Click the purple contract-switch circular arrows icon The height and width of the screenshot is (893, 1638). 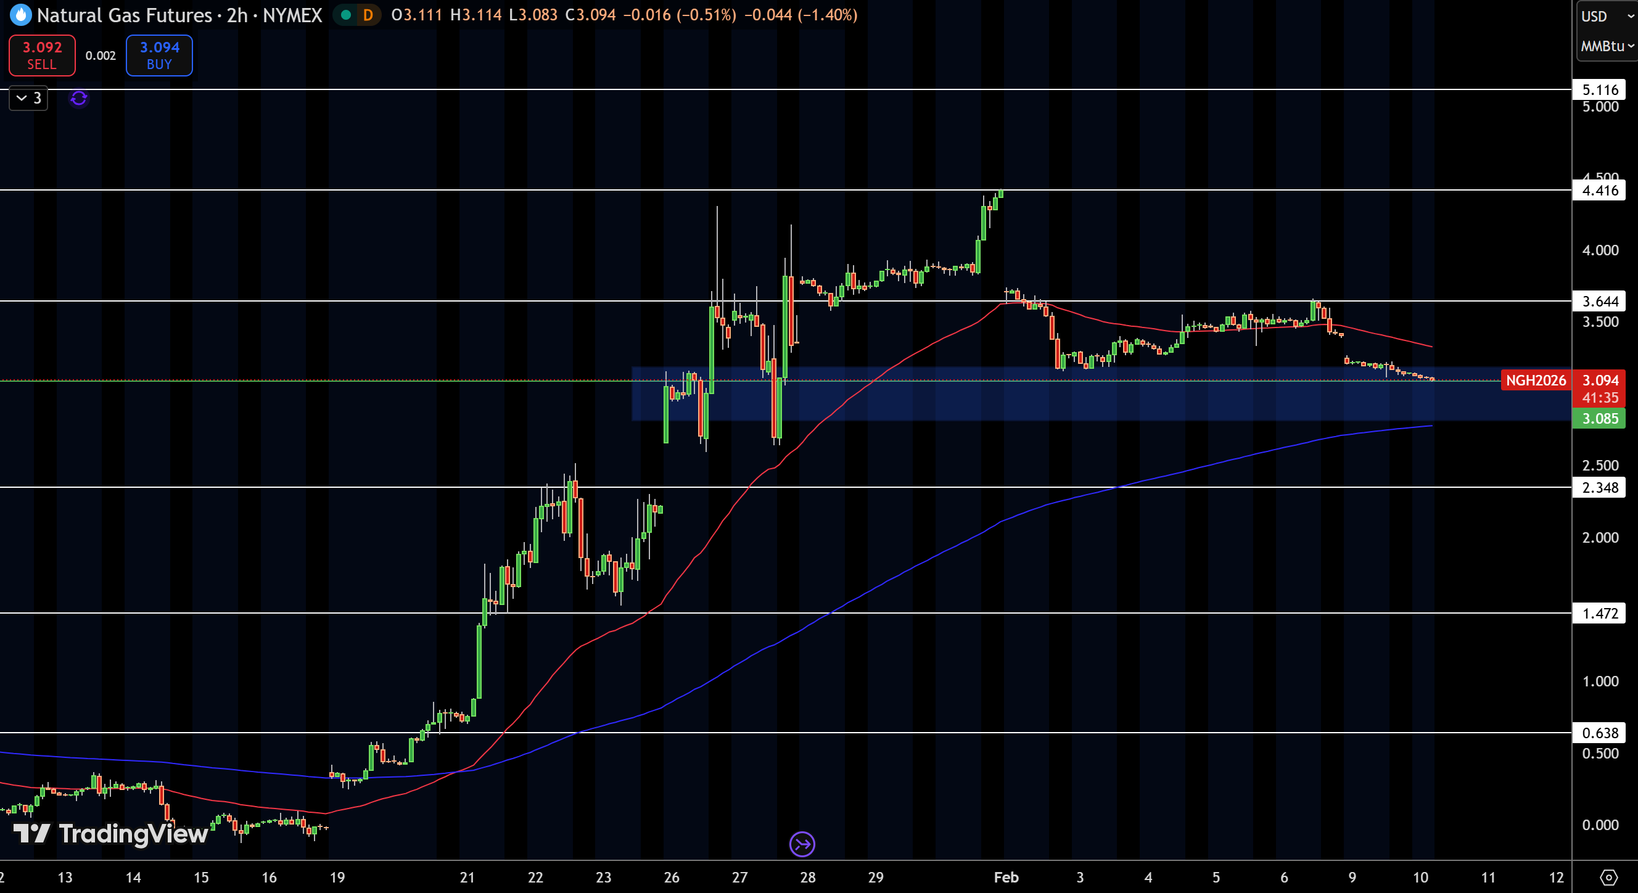[x=79, y=99]
